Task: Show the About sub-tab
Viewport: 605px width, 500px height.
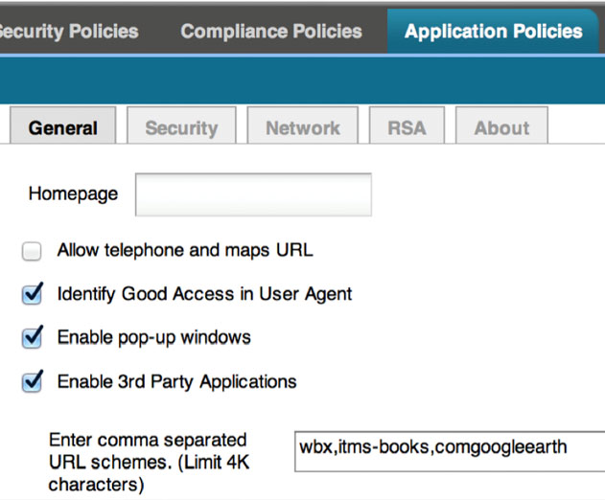Action: 501,125
